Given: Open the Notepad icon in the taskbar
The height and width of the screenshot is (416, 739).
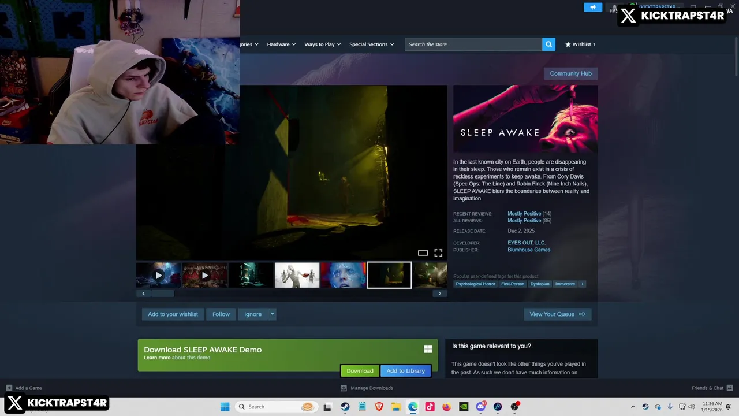Looking at the screenshot, I should pos(362,407).
